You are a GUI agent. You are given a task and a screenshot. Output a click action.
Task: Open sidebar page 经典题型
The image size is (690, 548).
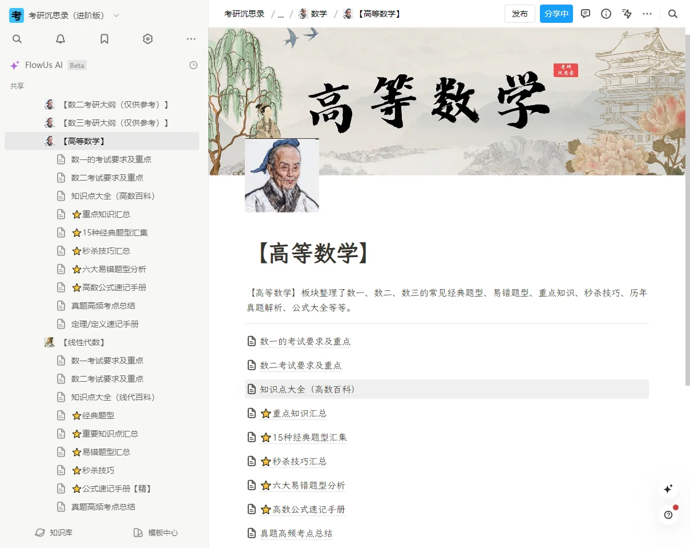click(x=102, y=415)
